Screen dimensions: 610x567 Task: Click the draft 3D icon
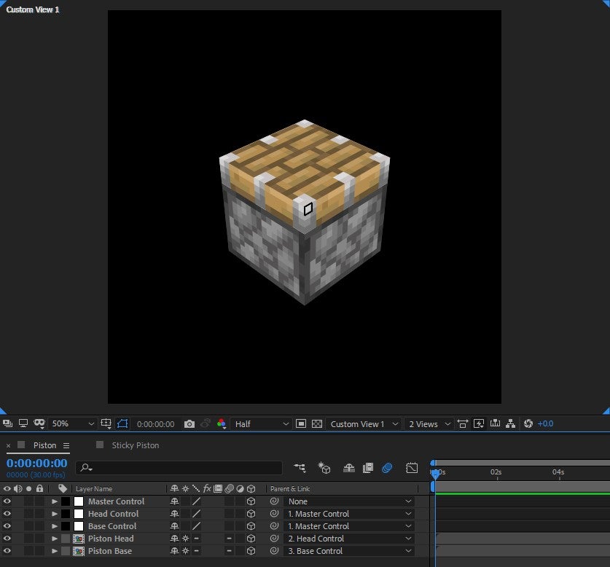pos(324,468)
